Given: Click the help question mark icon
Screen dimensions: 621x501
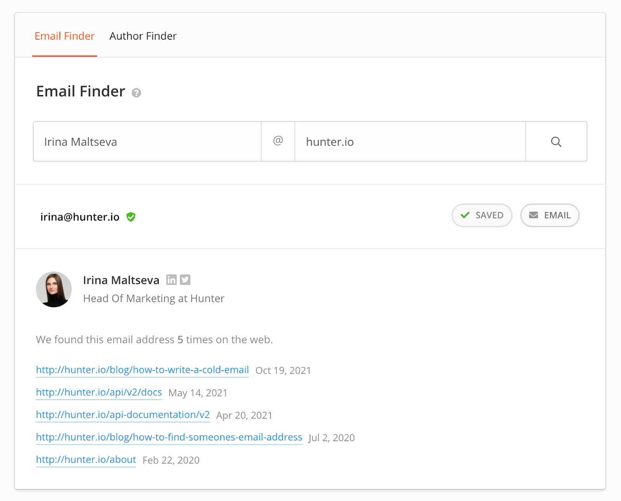Looking at the screenshot, I should (x=136, y=93).
